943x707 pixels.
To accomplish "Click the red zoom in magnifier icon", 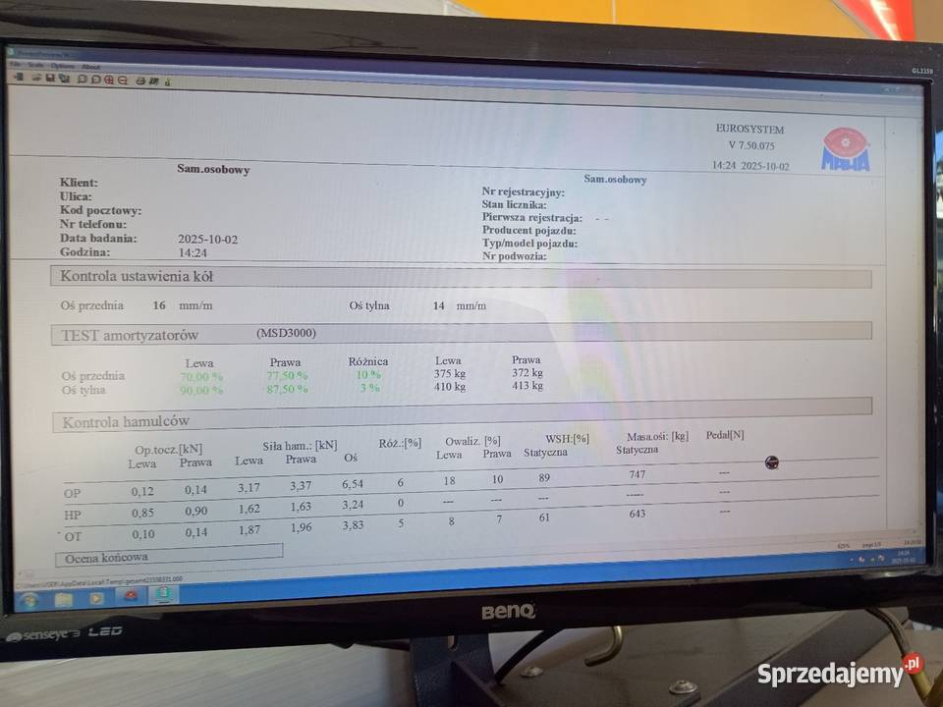I will point(109,80).
